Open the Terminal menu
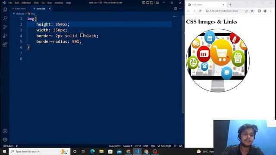The width and height of the screenshot is (276, 155). coord(59,3)
